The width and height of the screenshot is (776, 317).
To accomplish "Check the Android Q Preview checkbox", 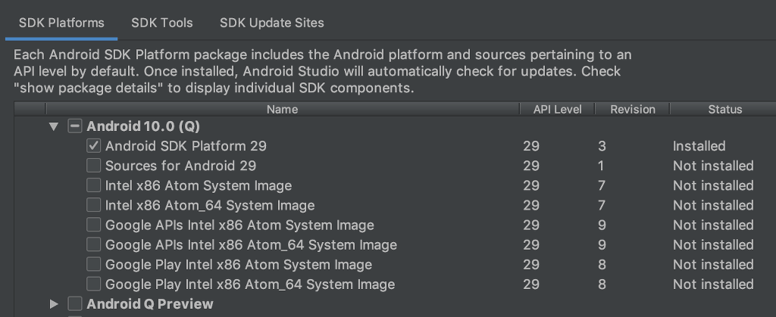I will coord(75,304).
